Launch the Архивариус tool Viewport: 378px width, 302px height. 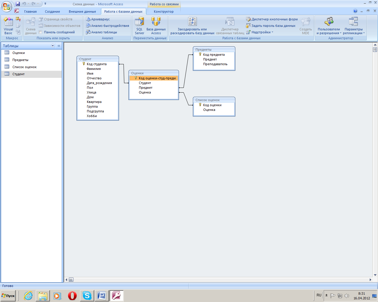[98, 19]
